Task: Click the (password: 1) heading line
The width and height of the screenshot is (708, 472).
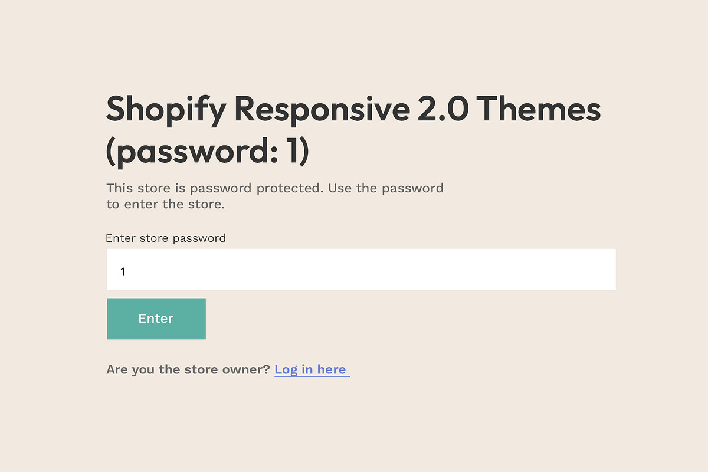Action: pos(208,152)
